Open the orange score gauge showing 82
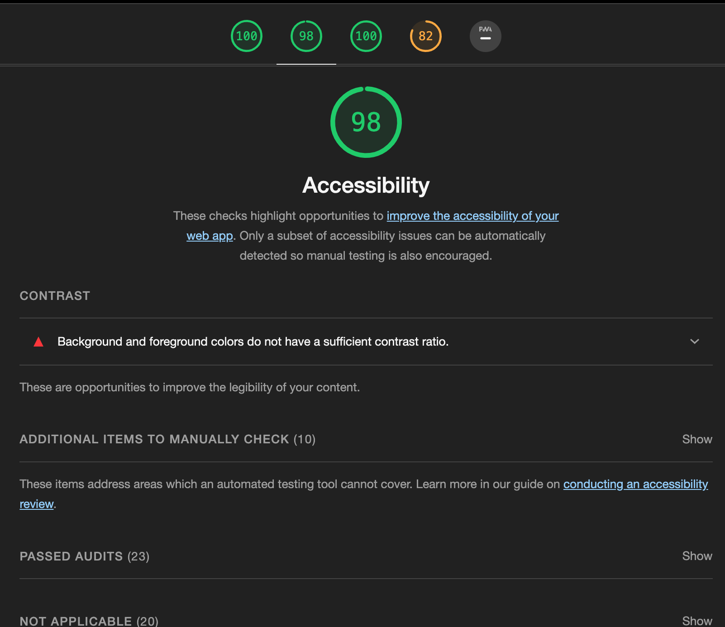 426,36
